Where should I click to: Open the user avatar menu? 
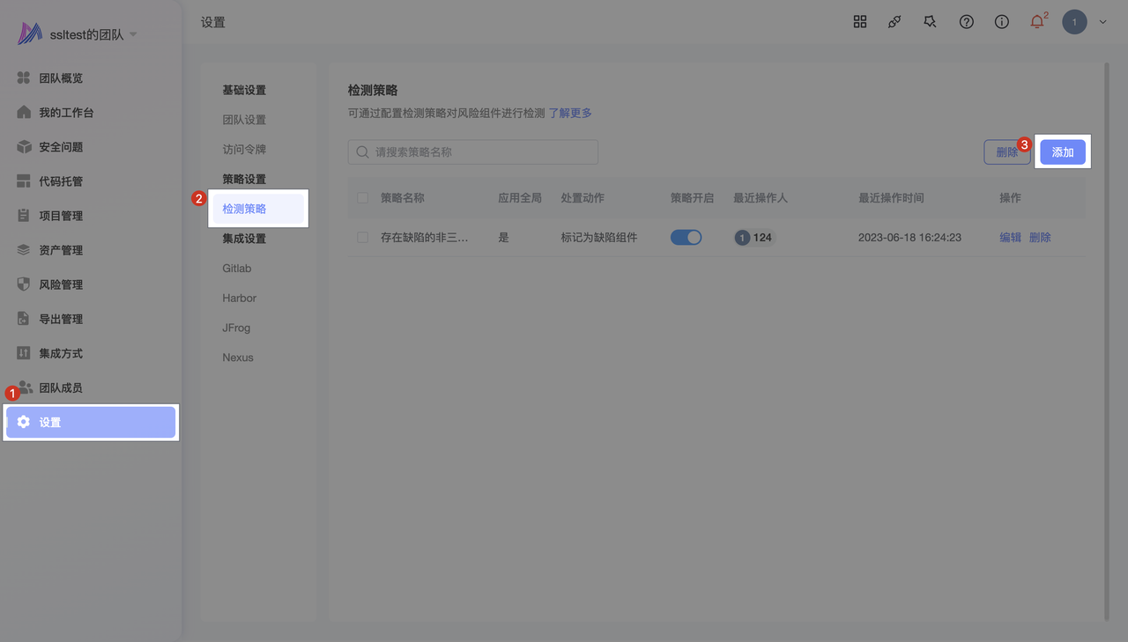click(1074, 22)
